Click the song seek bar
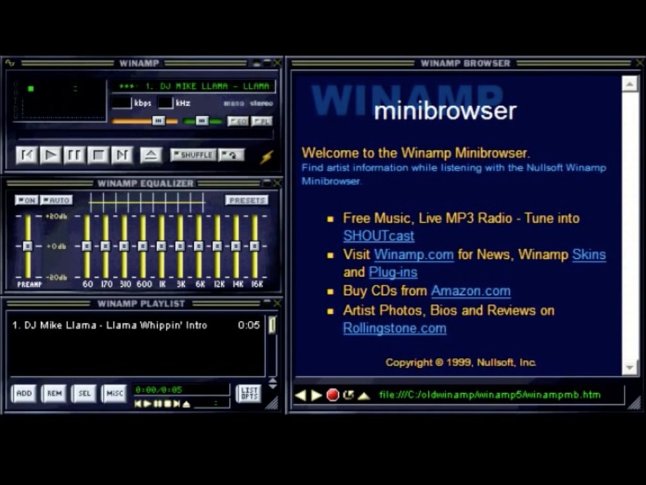This screenshot has height=485, width=646. coord(144,135)
